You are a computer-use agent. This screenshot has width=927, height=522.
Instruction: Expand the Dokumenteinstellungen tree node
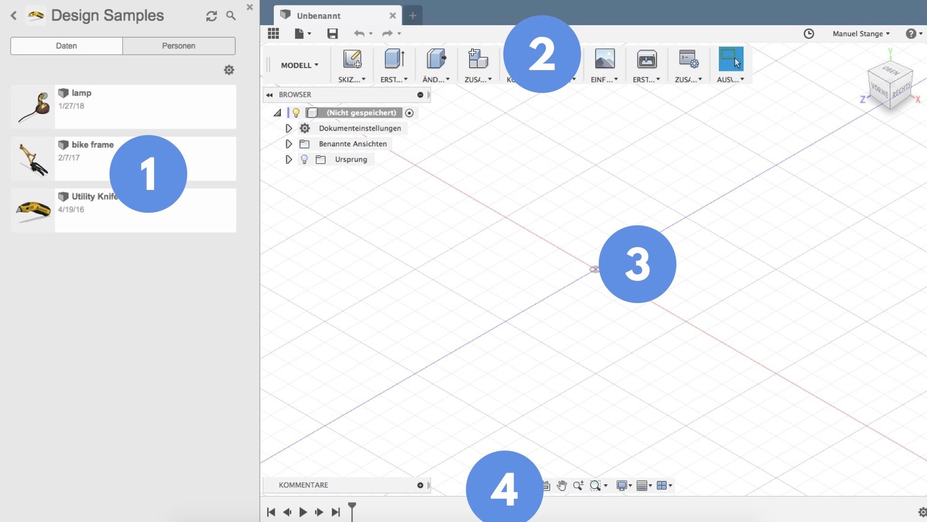pyautogui.click(x=289, y=128)
